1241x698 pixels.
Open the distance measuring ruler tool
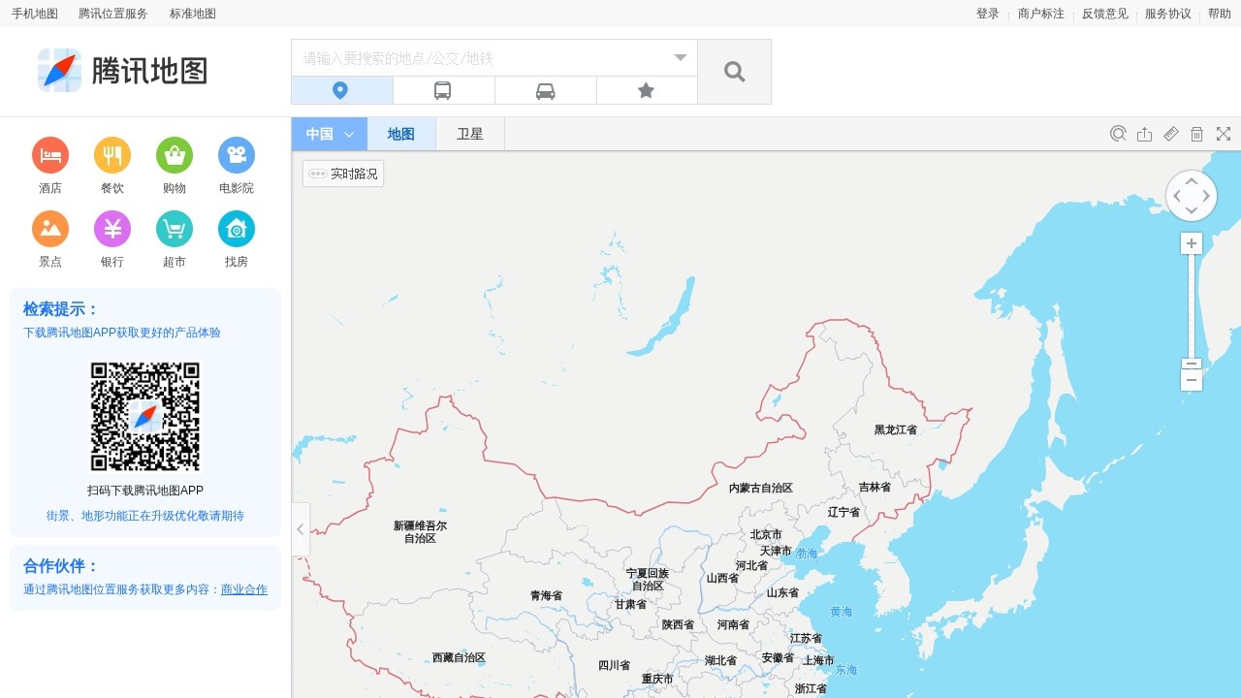[x=1170, y=133]
